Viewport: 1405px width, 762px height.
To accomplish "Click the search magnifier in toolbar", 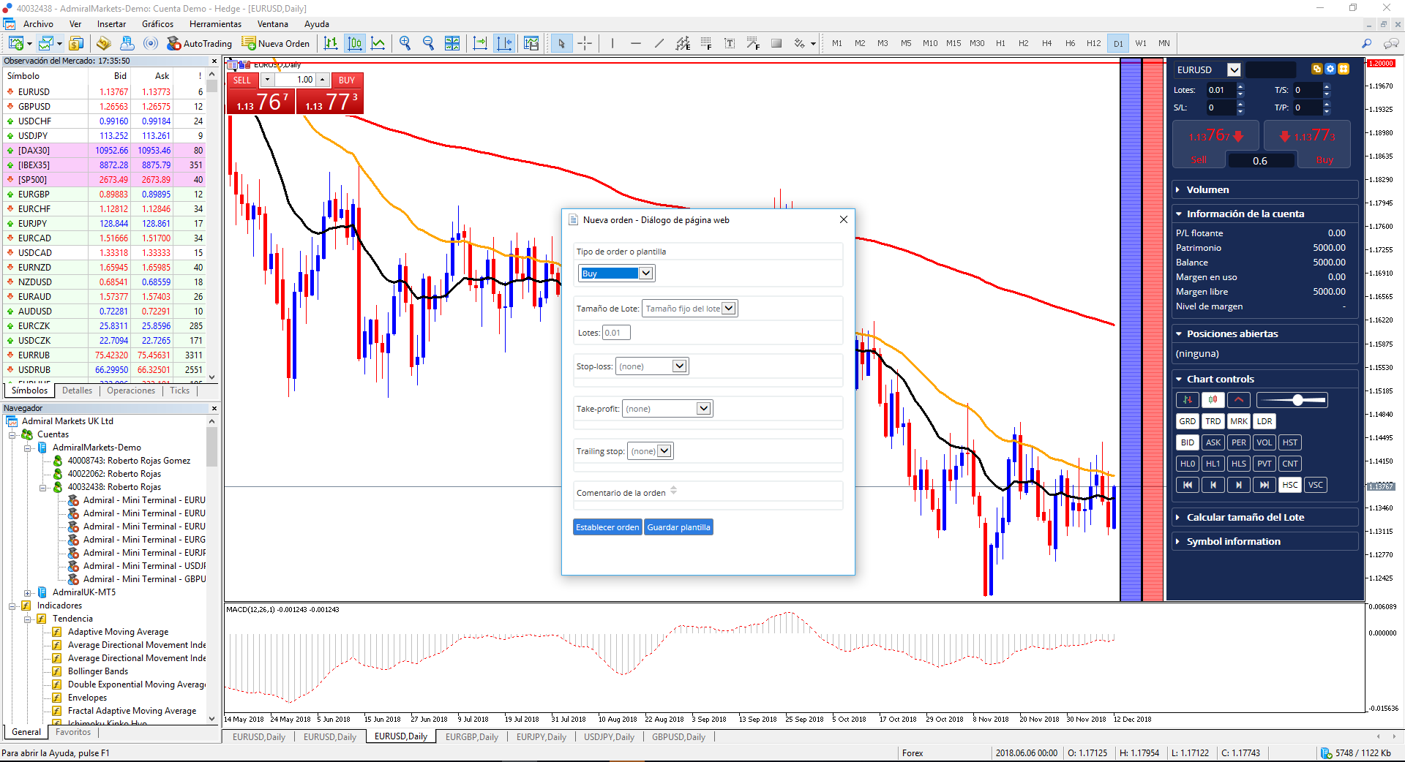I will [x=1366, y=43].
